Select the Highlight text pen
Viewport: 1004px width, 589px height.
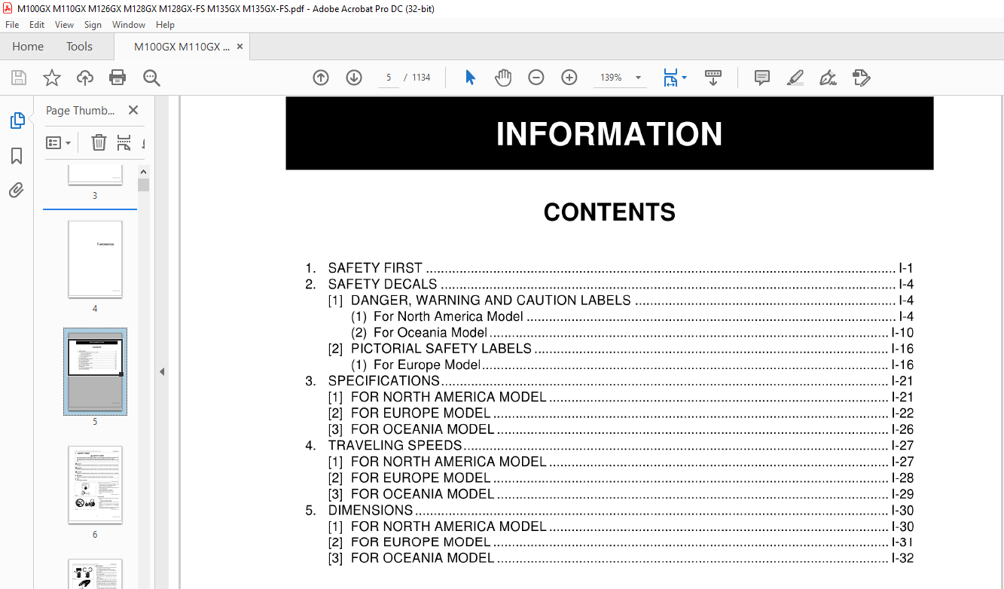(795, 78)
